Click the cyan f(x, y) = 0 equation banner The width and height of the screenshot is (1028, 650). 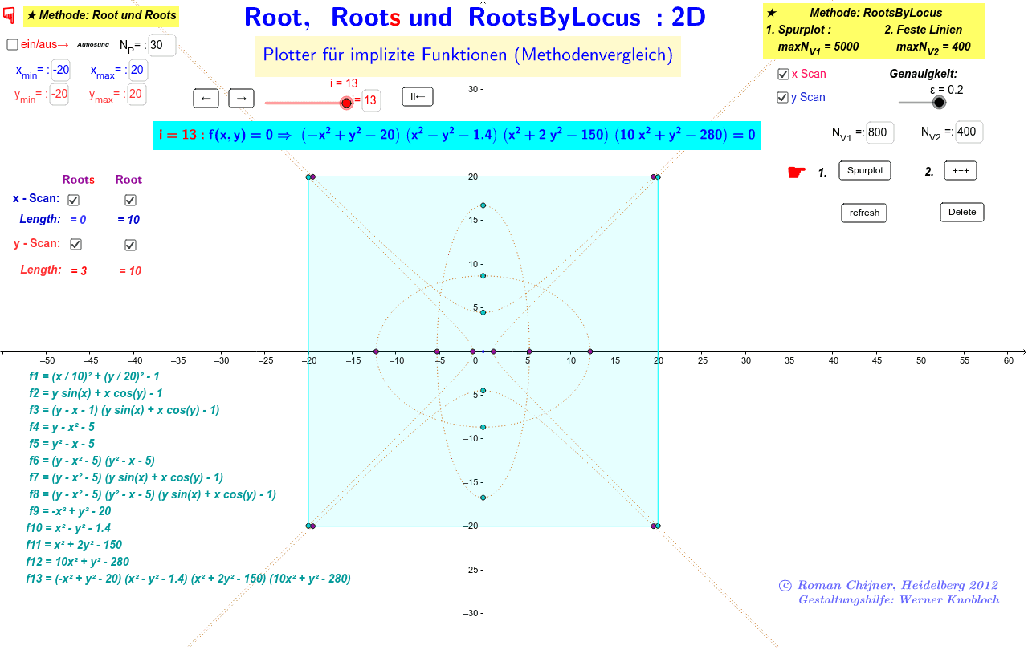click(x=457, y=136)
